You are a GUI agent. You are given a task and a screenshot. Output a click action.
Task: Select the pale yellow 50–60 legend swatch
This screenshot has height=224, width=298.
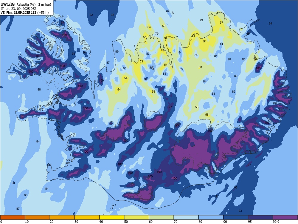coord(136,217)
